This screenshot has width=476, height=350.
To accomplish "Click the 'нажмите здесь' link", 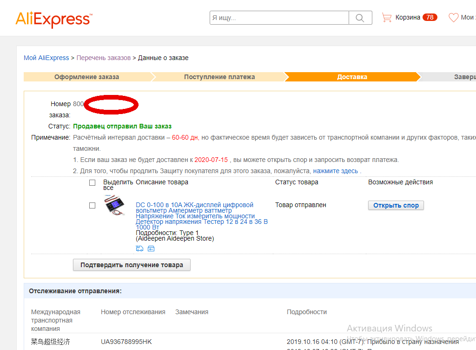I will click(336, 171).
